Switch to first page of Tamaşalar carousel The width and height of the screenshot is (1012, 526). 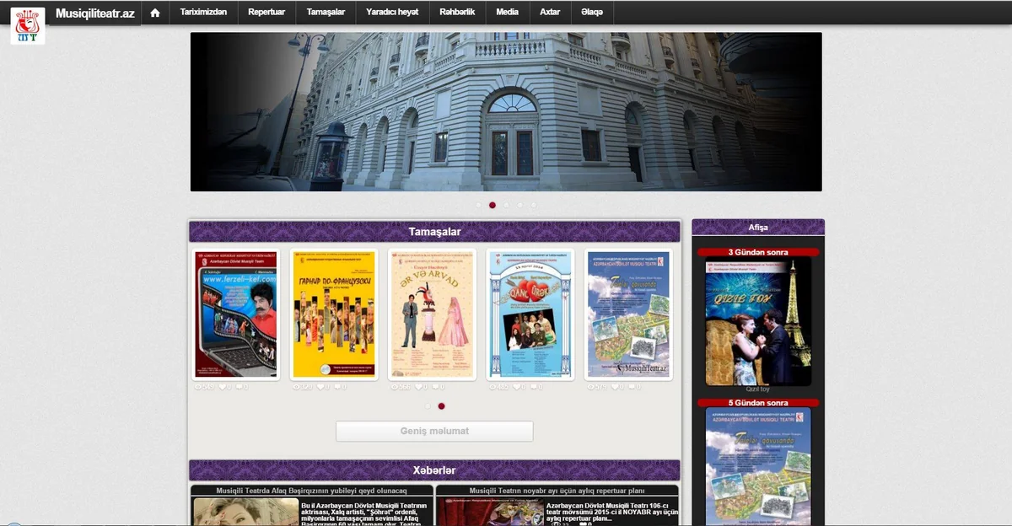point(428,406)
